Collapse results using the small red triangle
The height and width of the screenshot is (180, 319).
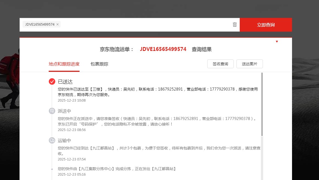pyautogui.click(x=277, y=42)
